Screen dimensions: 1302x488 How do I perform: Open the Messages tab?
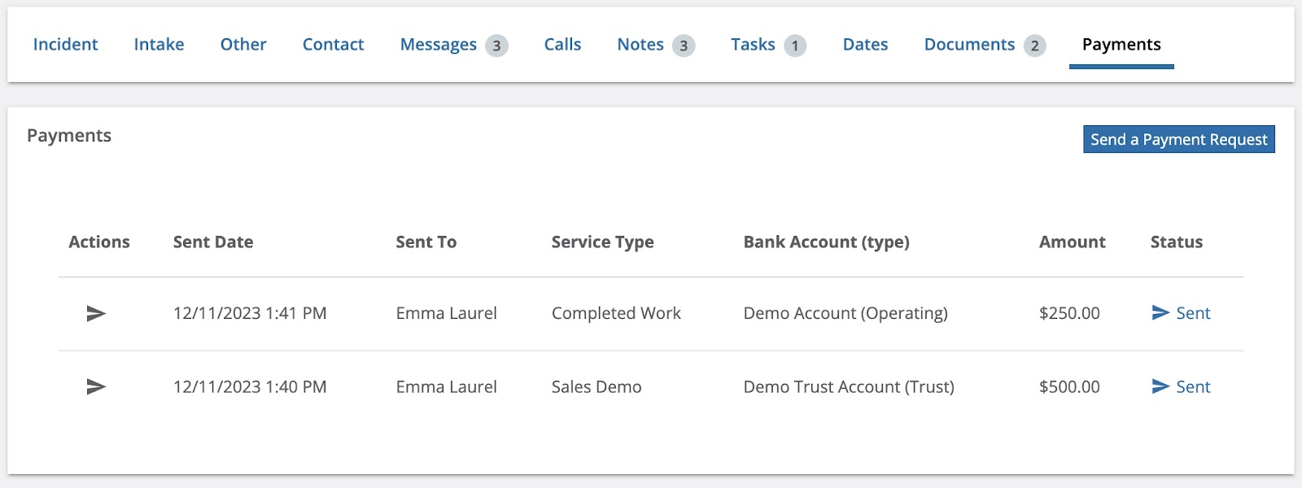[439, 45]
